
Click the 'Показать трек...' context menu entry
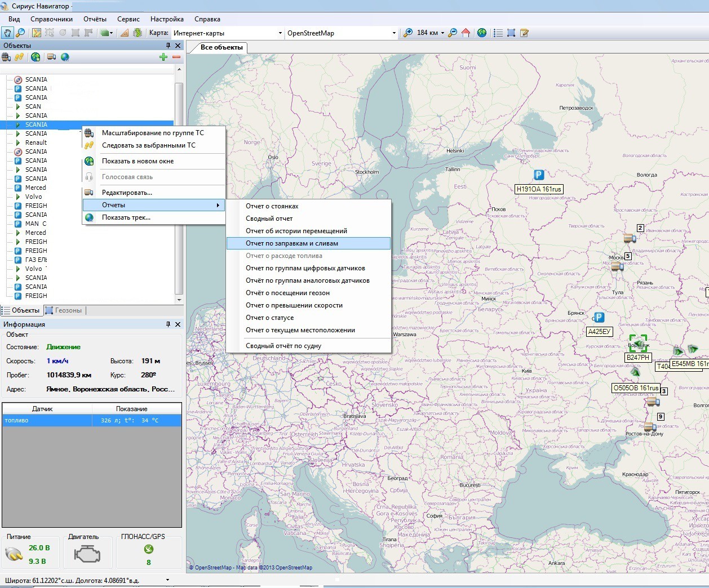126,217
